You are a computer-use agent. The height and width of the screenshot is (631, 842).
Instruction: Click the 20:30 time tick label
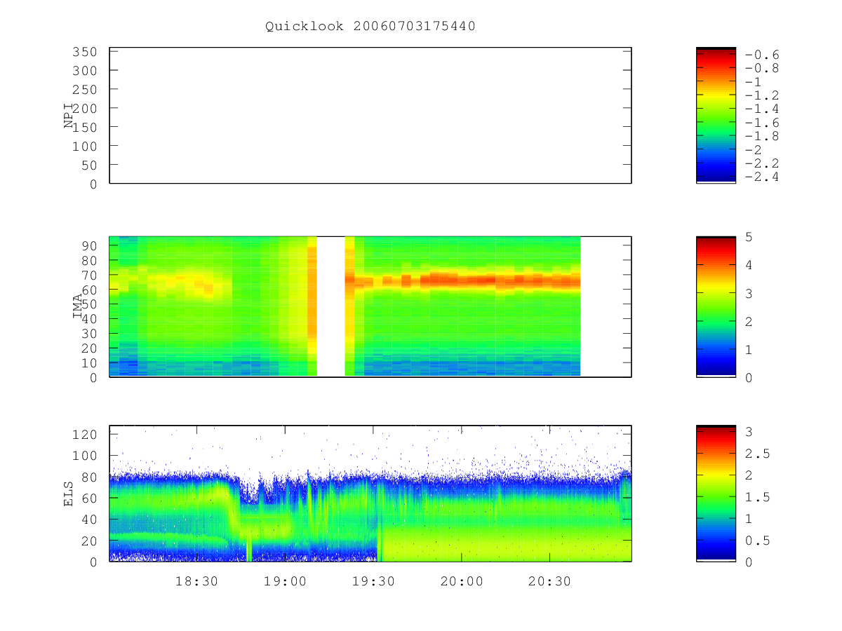pyautogui.click(x=549, y=581)
